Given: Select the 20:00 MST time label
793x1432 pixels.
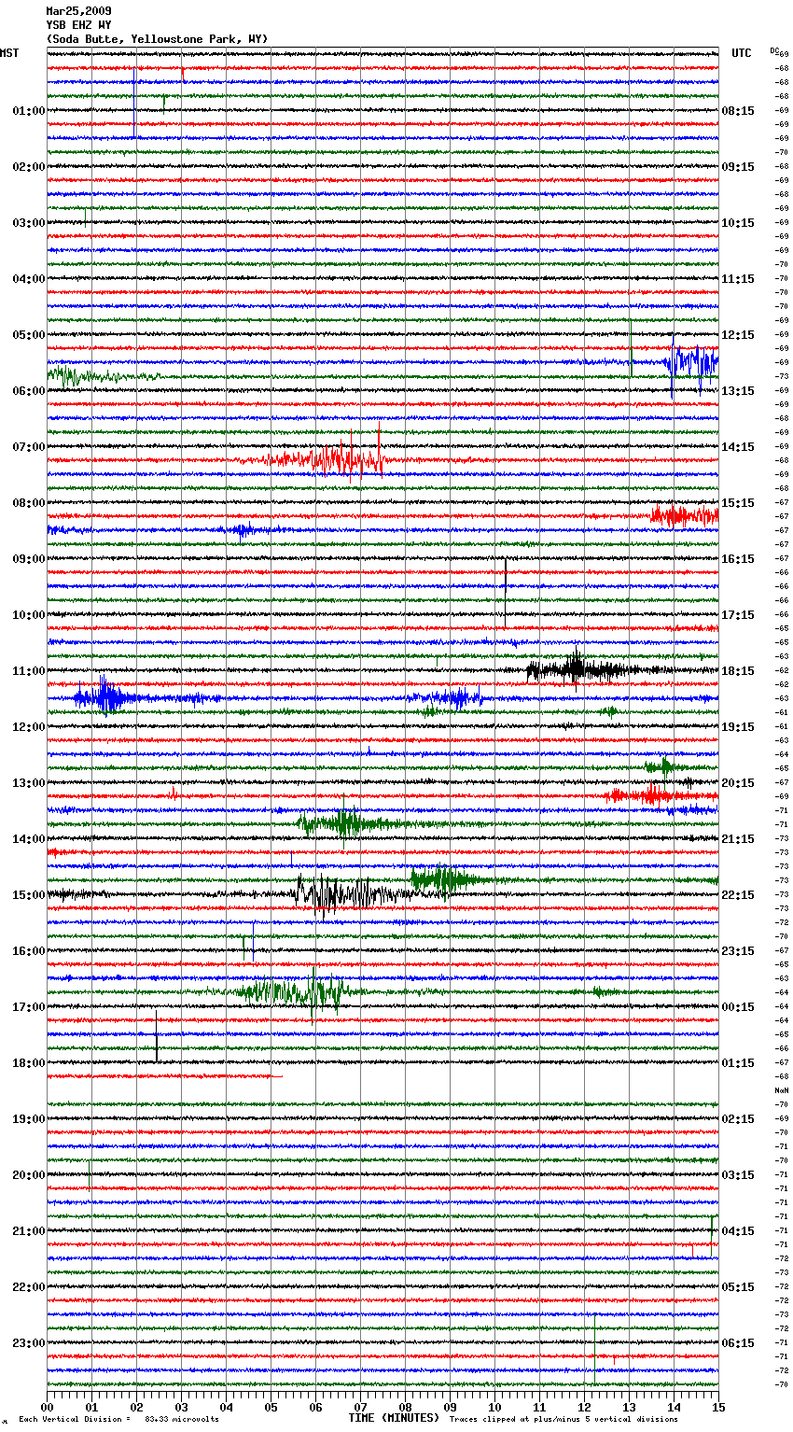Looking at the screenshot, I should coord(28,1175).
